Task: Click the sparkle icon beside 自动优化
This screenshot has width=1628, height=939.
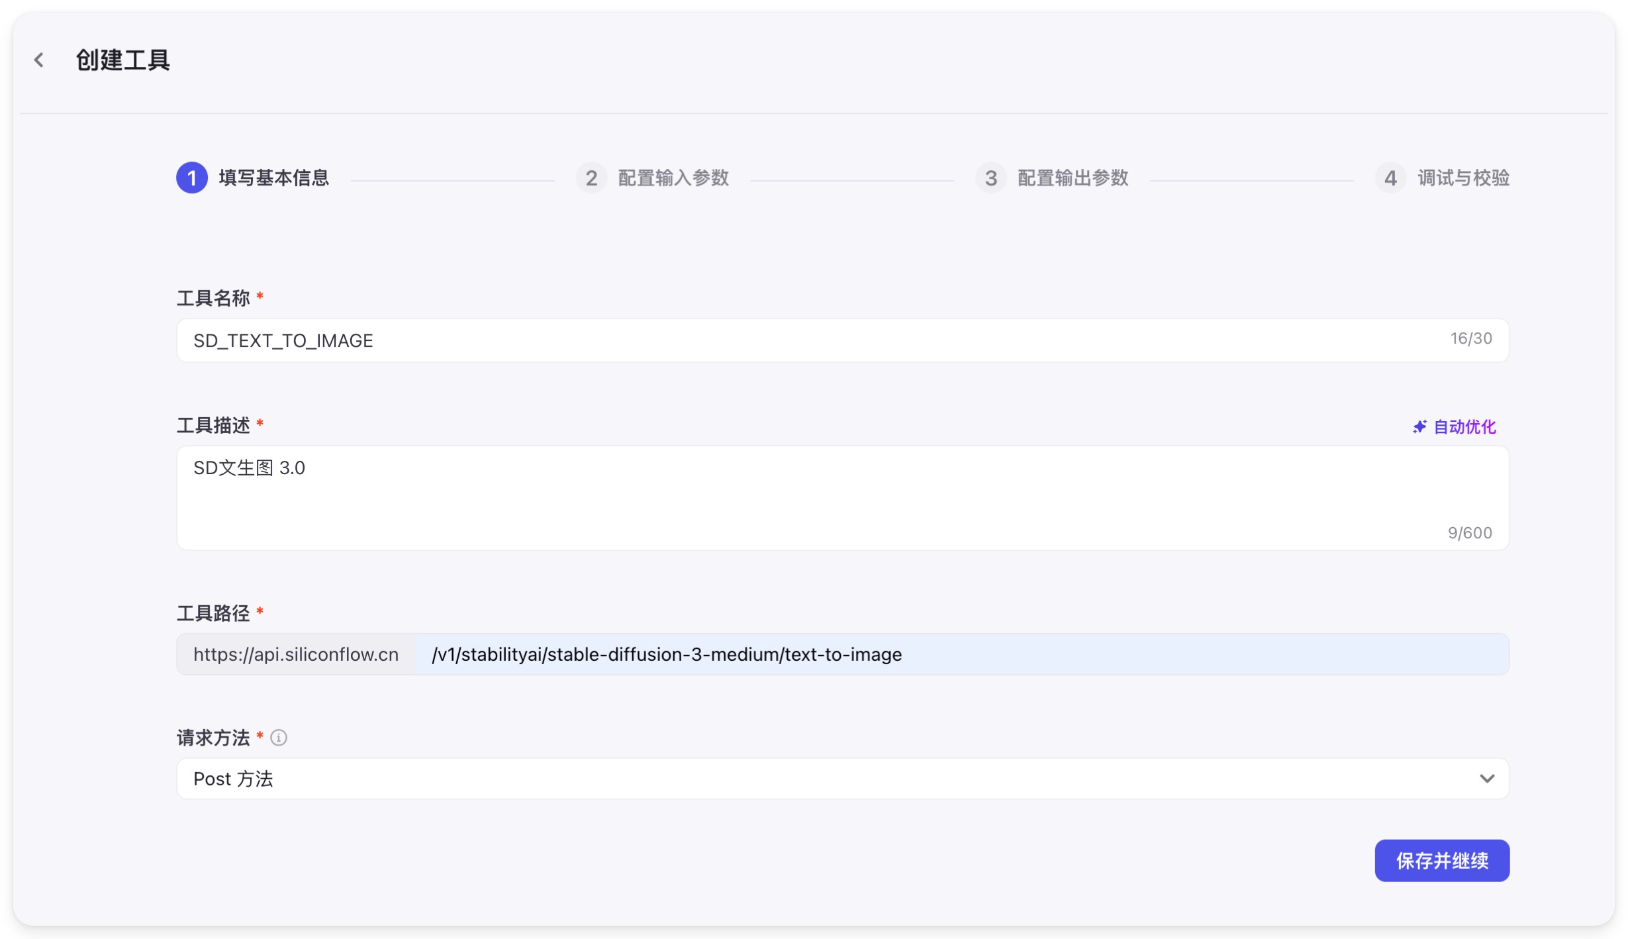Action: pyautogui.click(x=1419, y=427)
